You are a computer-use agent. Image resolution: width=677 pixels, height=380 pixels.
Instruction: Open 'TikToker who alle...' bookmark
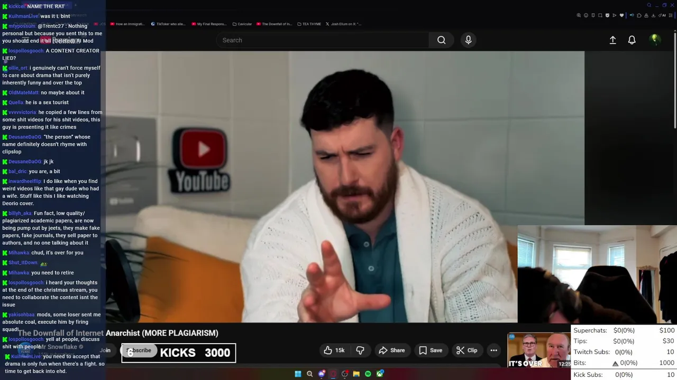point(168,24)
